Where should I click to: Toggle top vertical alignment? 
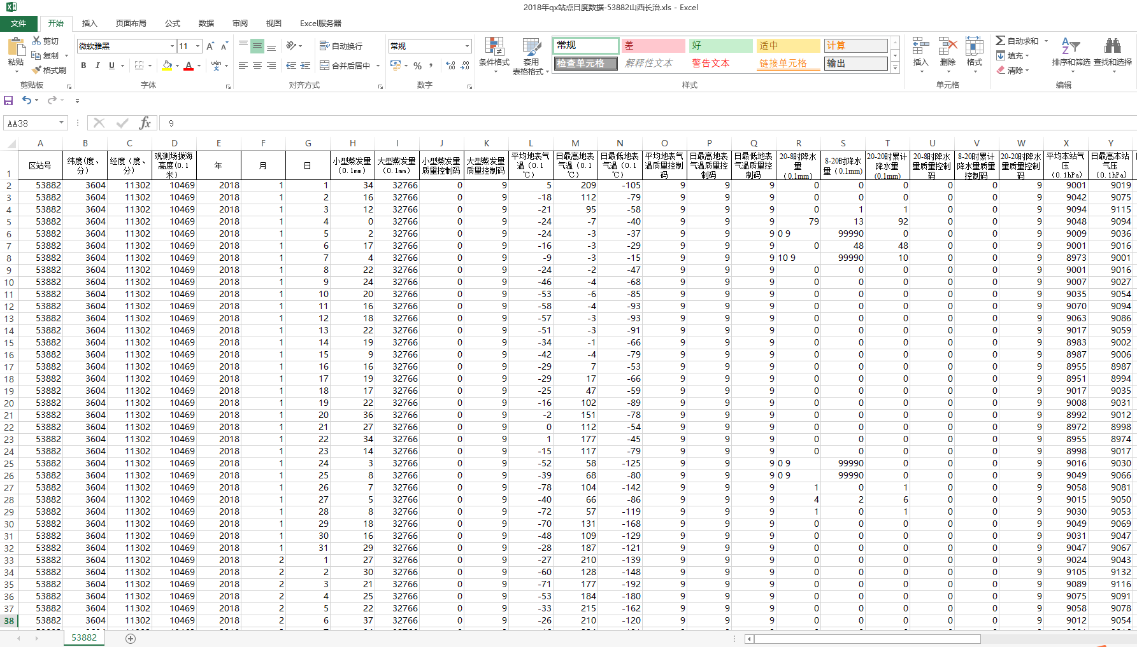(x=243, y=46)
